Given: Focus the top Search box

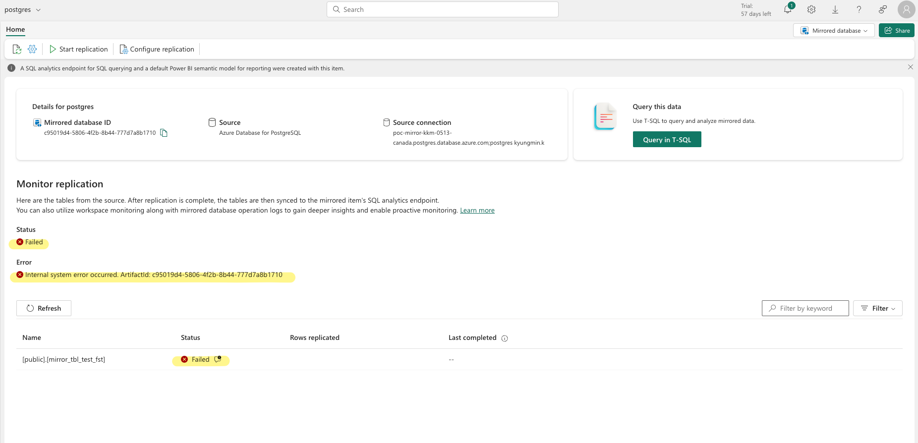Looking at the screenshot, I should tap(442, 9).
